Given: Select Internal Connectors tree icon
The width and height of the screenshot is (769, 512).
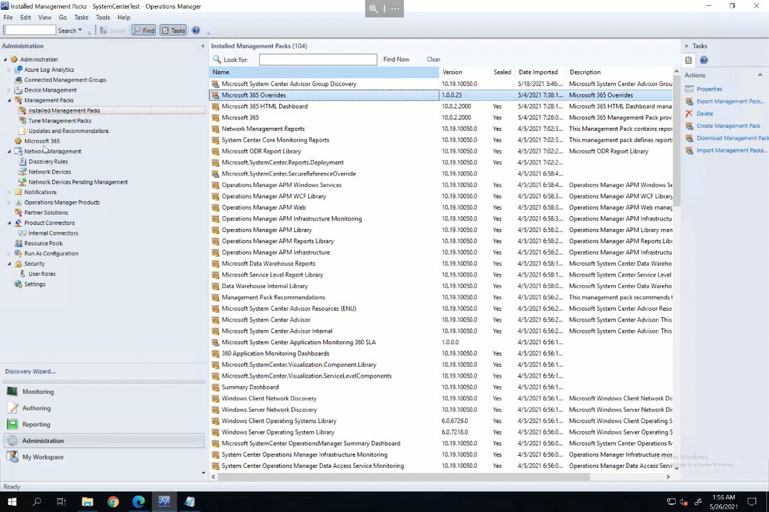Looking at the screenshot, I should pyautogui.click(x=22, y=233).
